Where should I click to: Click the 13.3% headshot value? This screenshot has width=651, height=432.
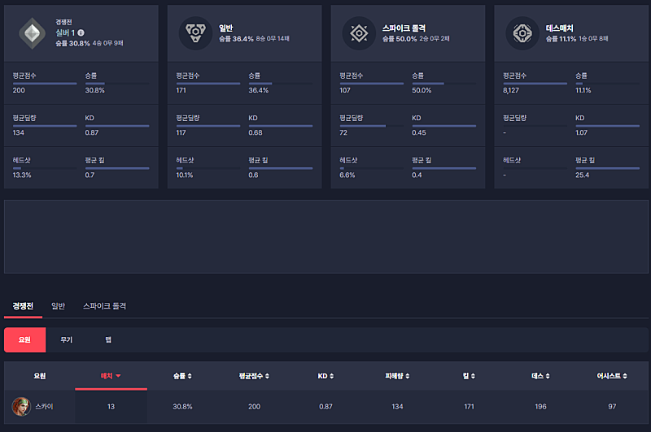[x=22, y=175]
